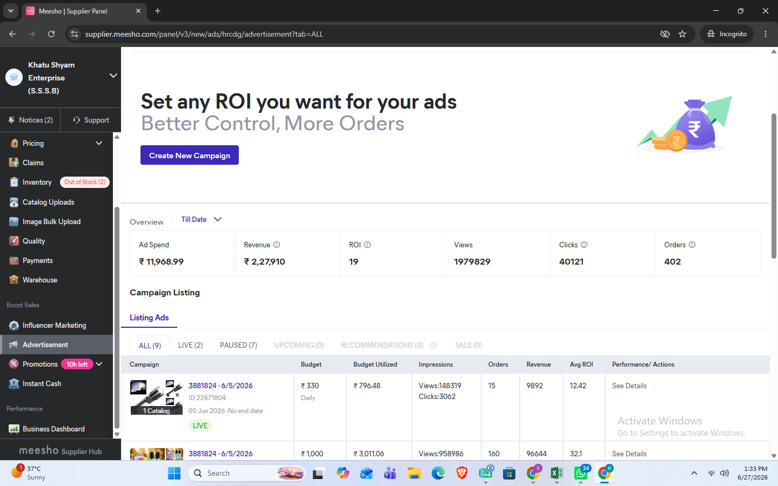The image size is (778, 486).
Task: Reload the page
Action: pos(51,34)
